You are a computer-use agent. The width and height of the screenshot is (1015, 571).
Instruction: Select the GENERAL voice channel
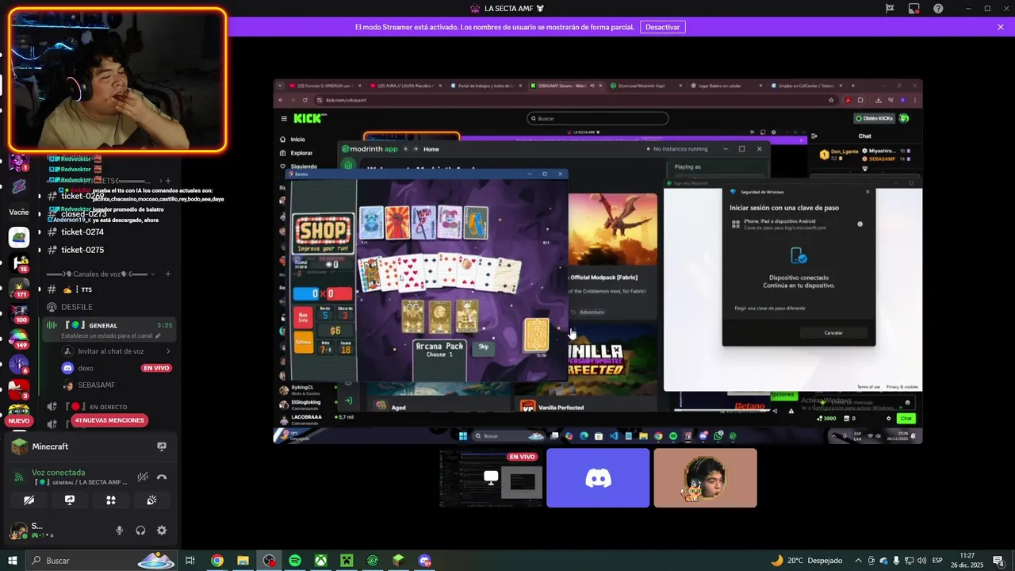pyautogui.click(x=103, y=325)
